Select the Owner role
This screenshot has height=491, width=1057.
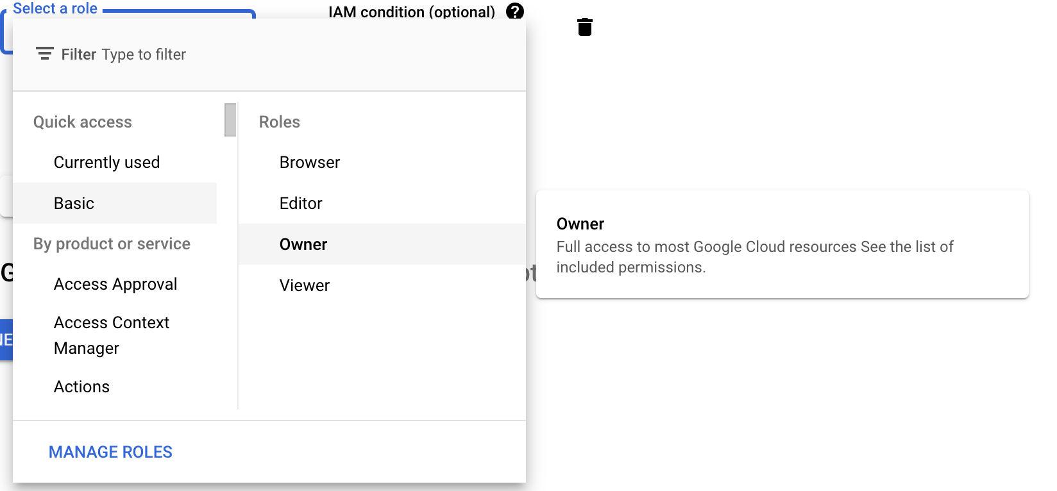[x=382, y=244]
